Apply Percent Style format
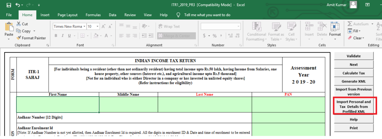This screenshot has height=139, width=382. (215, 36)
